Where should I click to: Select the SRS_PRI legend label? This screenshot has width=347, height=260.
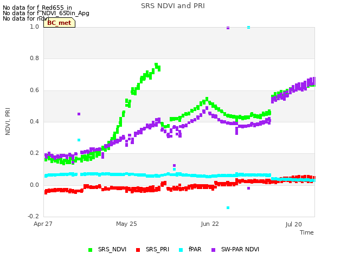(157, 249)
